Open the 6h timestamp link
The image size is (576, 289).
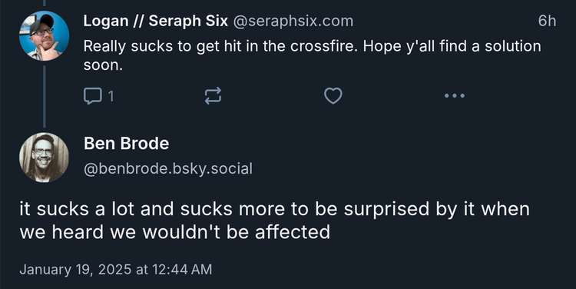(x=547, y=21)
